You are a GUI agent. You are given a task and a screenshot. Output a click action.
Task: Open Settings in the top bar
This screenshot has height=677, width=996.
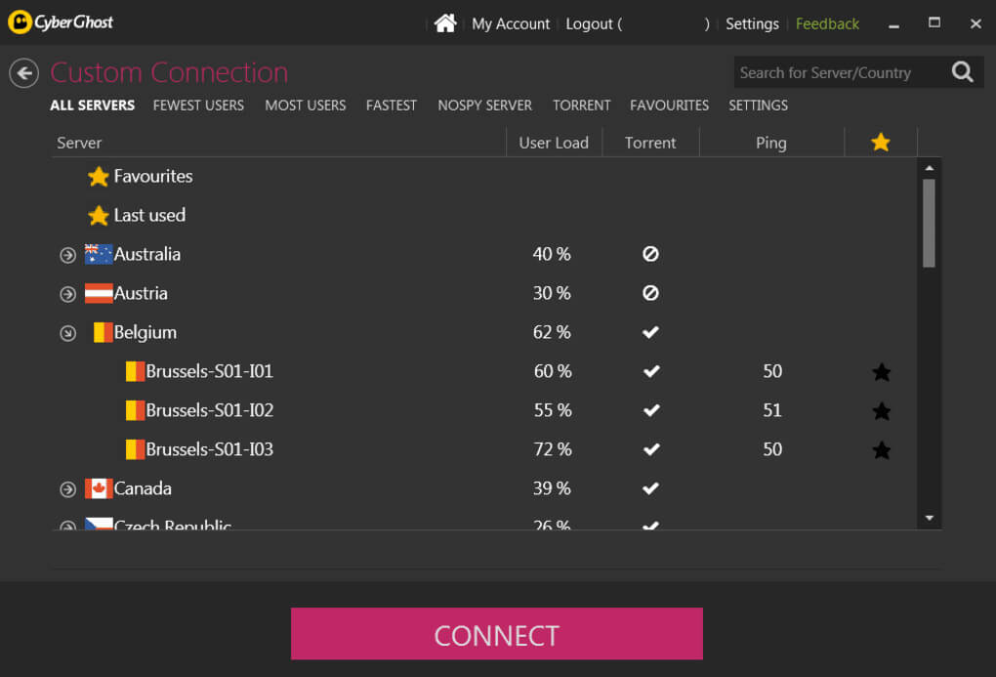[x=752, y=24]
